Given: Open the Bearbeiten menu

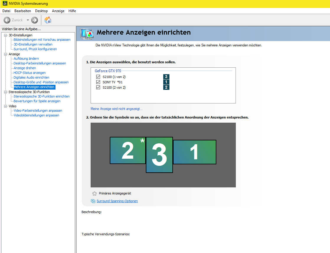Looking at the screenshot, I should (x=23, y=11).
